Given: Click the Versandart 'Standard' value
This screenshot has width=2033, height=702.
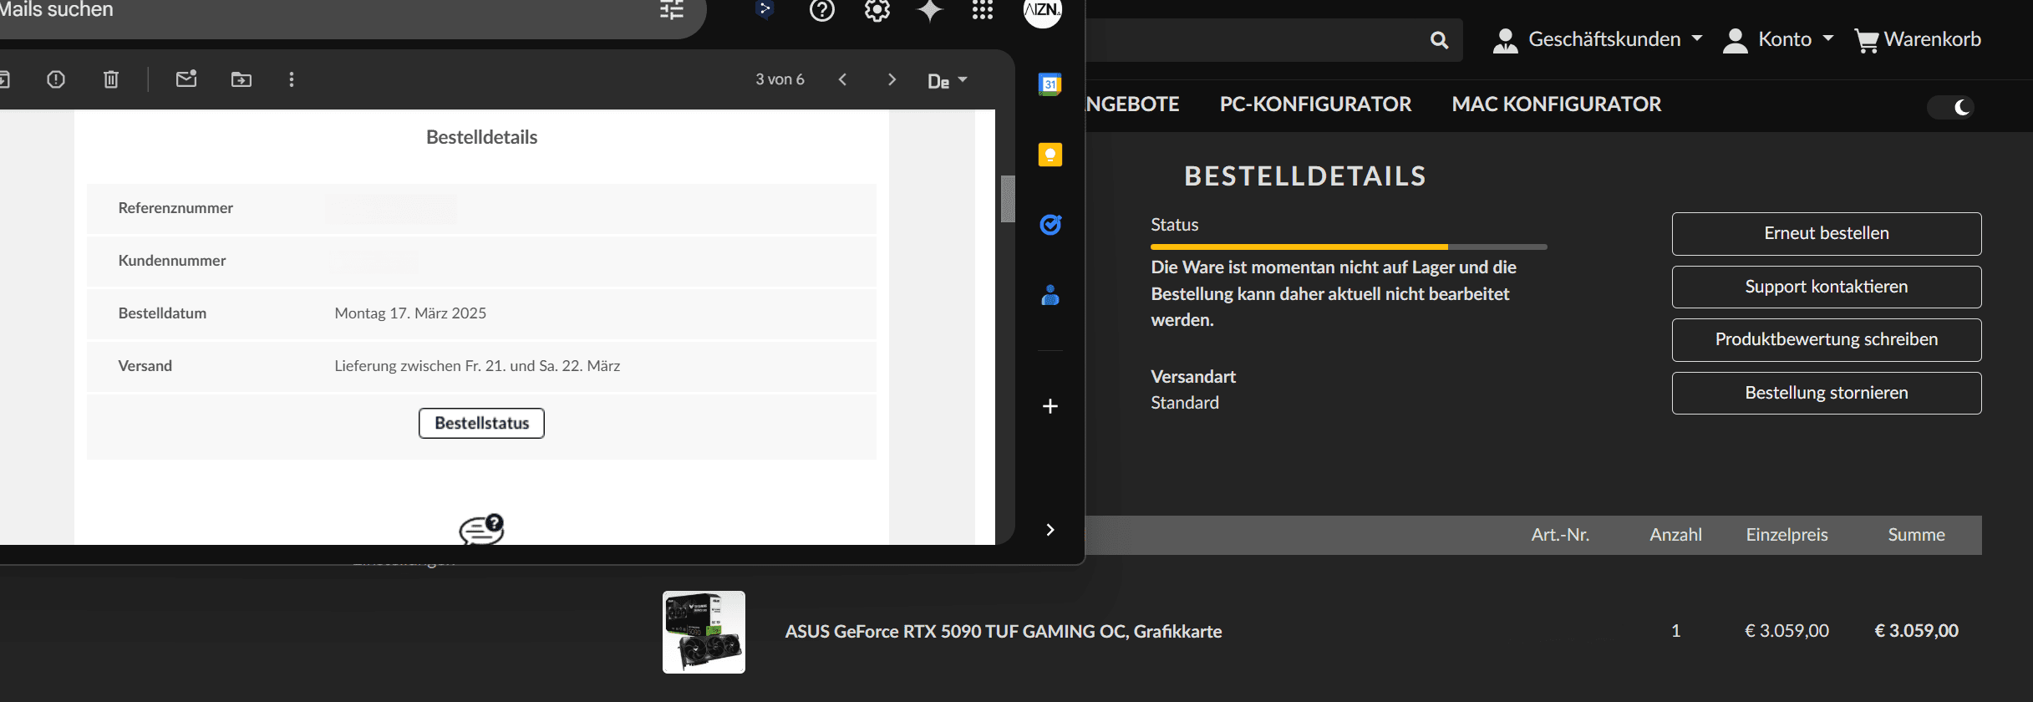Looking at the screenshot, I should coord(1185,403).
